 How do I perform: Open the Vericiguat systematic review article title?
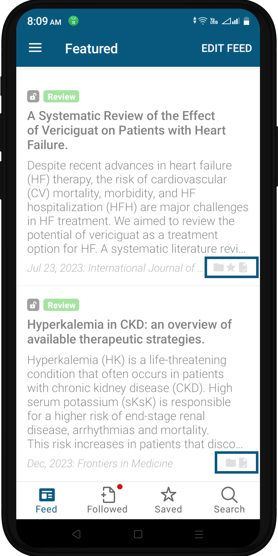coord(126,130)
